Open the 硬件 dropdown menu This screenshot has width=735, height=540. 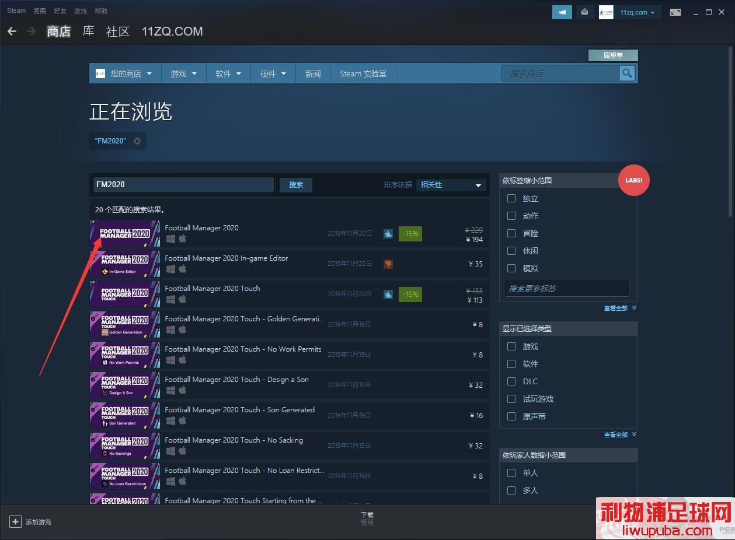[x=273, y=73]
